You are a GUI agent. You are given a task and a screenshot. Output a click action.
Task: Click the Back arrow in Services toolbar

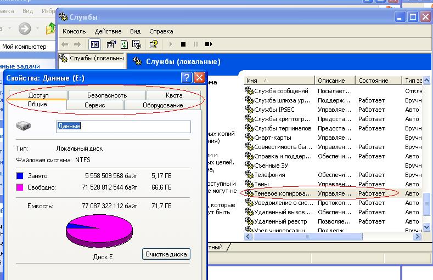[x=65, y=44]
